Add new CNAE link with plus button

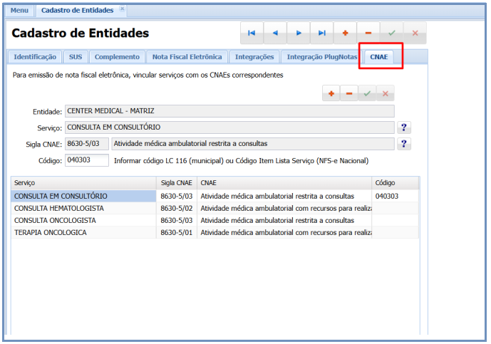click(331, 93)
